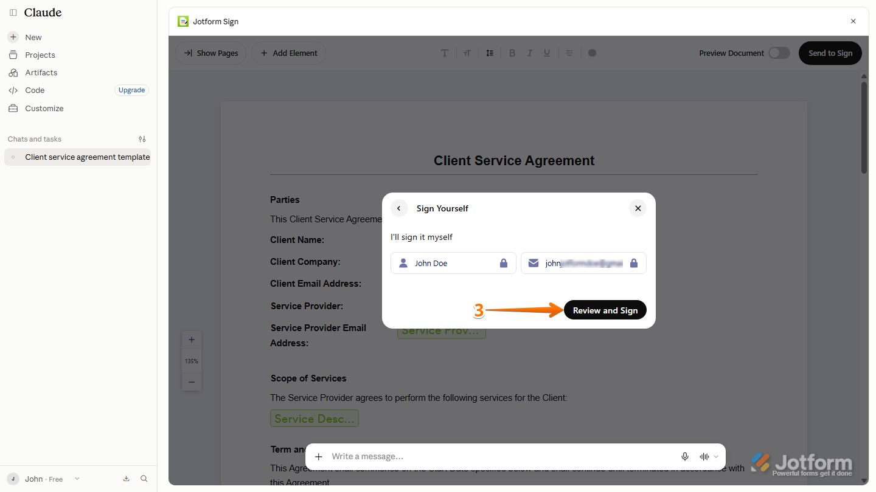The image size is (876, 492).
Task: Open the Show Pages panel
Action: tap(211, 53)
